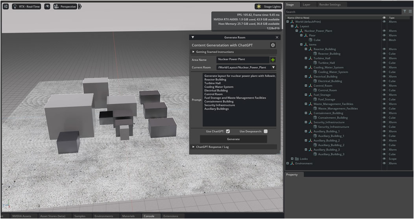
Task: Open viewport settings sliders icon
Action: coord(6,7)
